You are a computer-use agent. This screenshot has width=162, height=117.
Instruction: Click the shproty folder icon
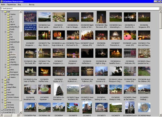tap(8, 62)
